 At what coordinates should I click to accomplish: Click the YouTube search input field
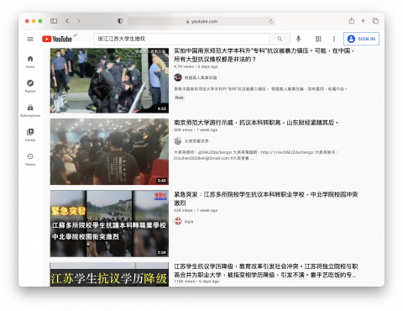pyautogui.click(x=181, y=39)
